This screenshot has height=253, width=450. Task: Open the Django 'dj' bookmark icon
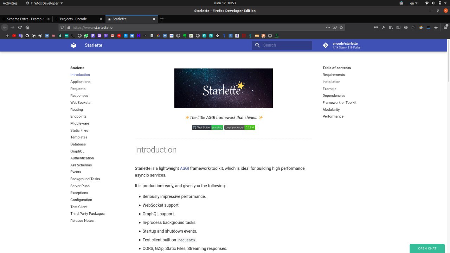(x=60, y=35)
